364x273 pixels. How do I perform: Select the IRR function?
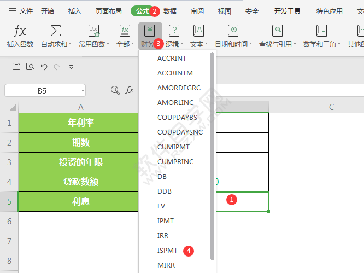(x=163, y=236)
